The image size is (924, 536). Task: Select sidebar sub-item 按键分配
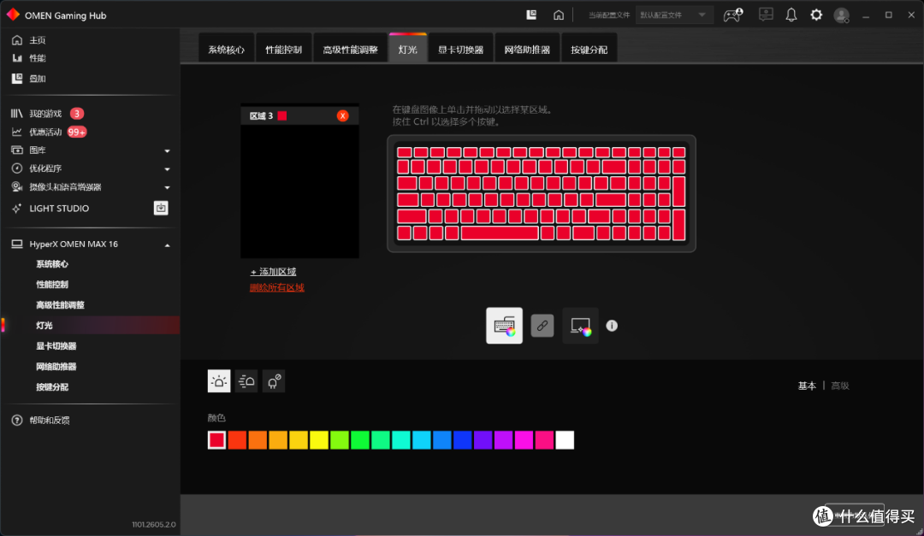pyautogui.click(x=52, y=387)
